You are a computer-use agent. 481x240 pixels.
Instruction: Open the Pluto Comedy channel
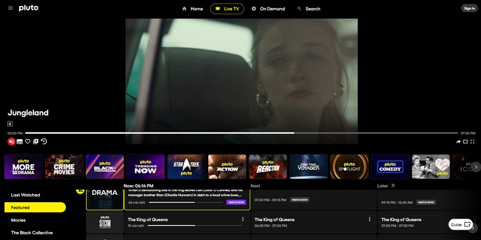point(390,167)
